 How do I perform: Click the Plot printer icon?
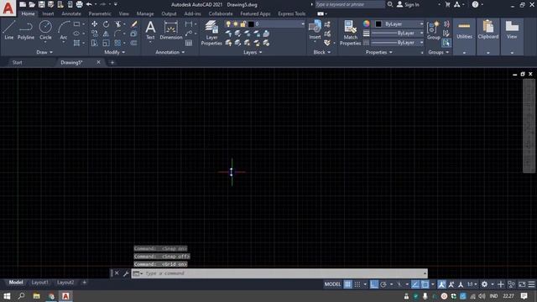point(80,4)
